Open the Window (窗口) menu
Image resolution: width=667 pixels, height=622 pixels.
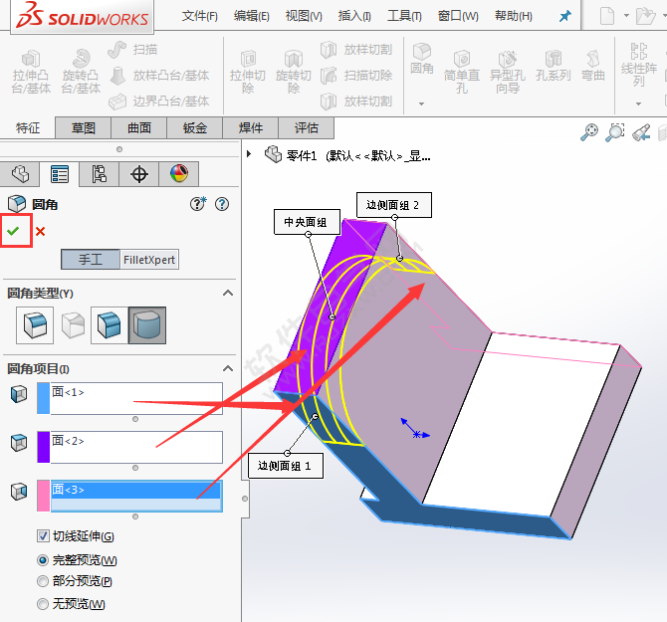(x=458, y=16)
